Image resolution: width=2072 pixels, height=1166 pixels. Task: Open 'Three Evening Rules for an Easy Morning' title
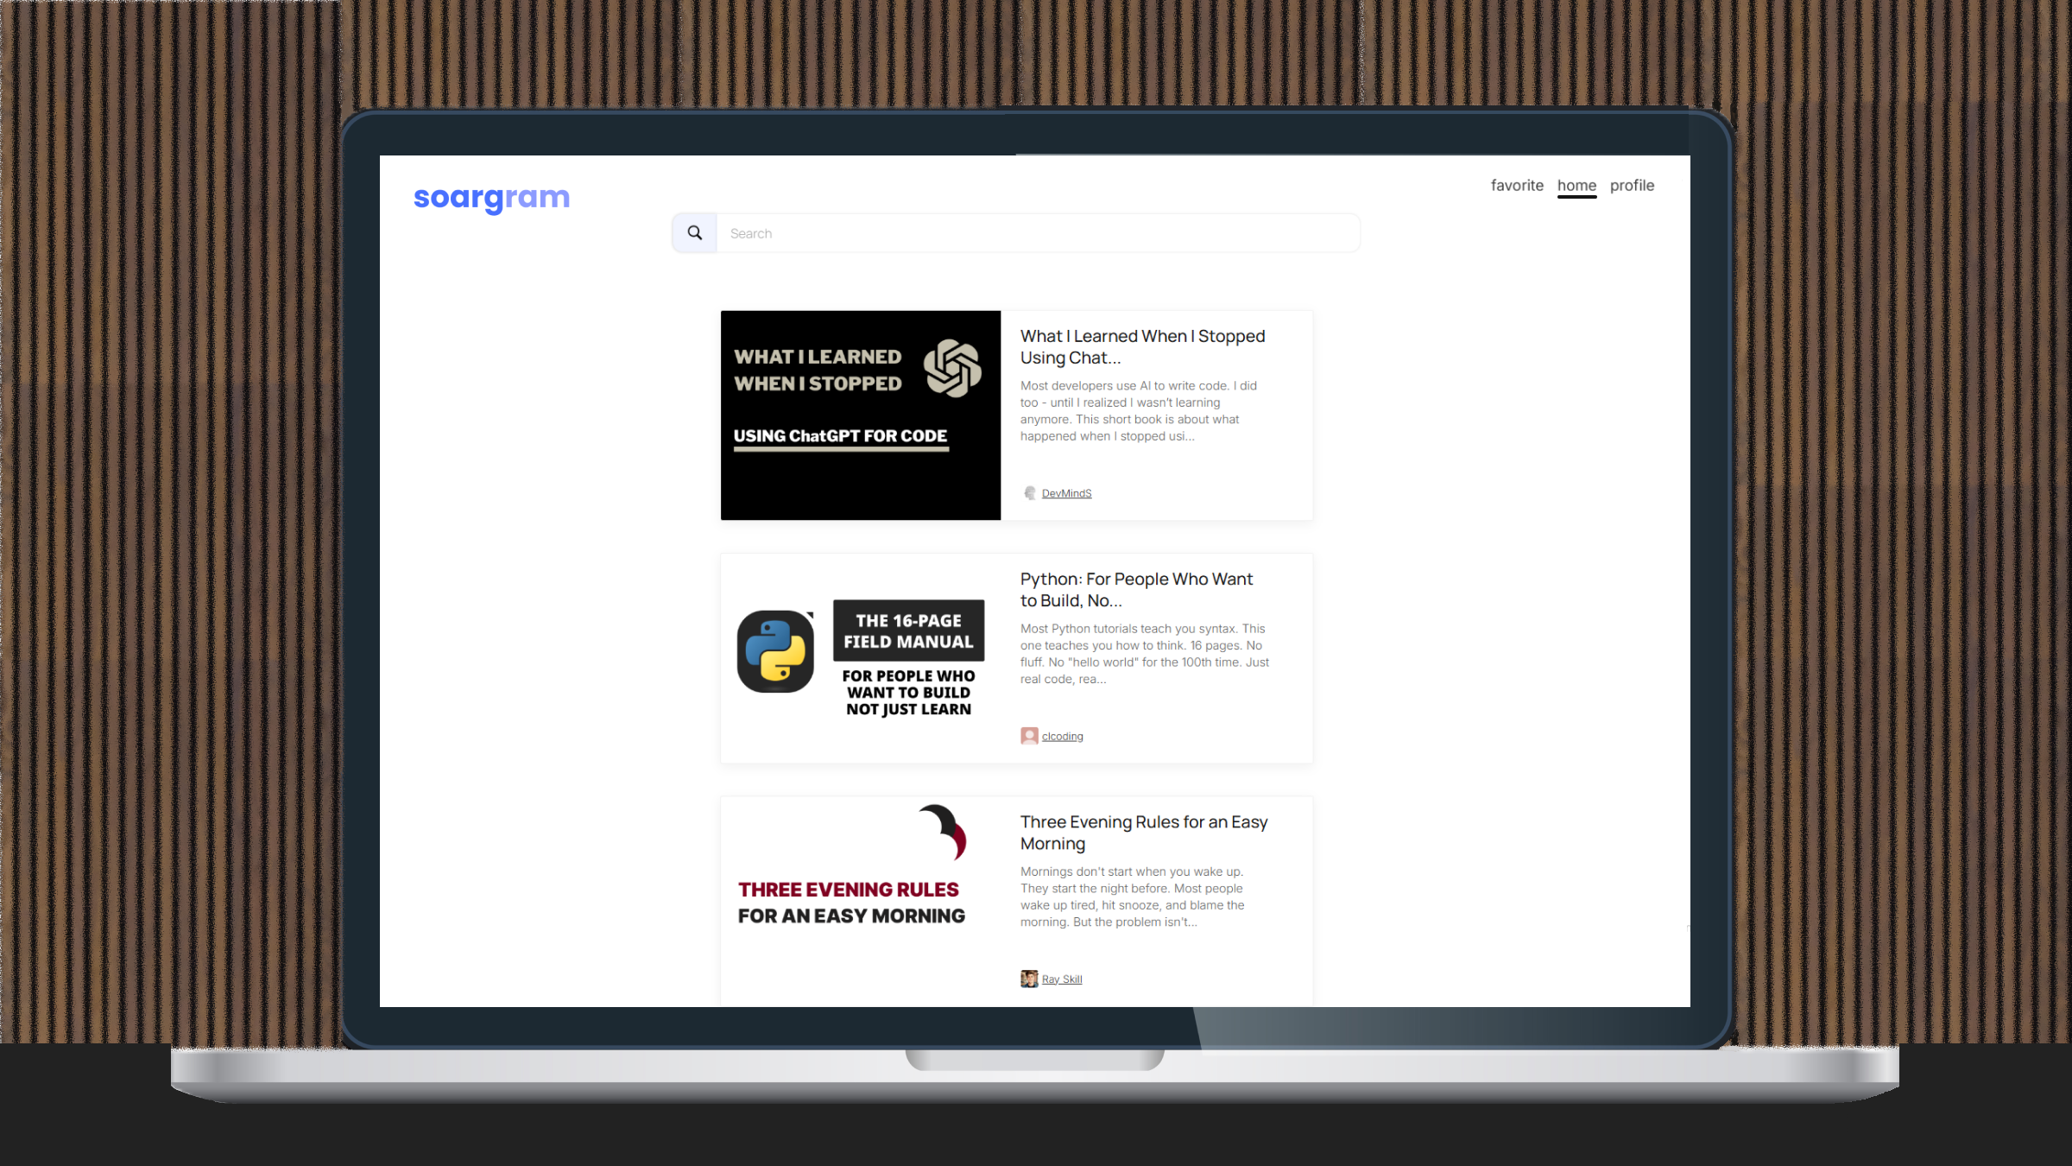1143,832
